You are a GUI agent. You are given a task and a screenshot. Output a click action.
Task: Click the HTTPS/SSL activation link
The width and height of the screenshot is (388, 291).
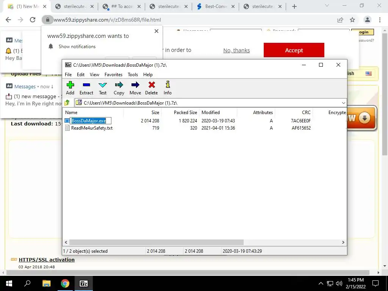[x=47, y=260]
